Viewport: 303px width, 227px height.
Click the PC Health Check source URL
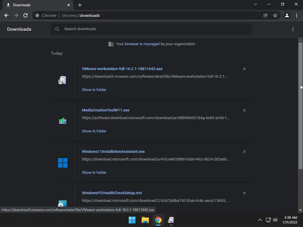[x=155, y=201]
